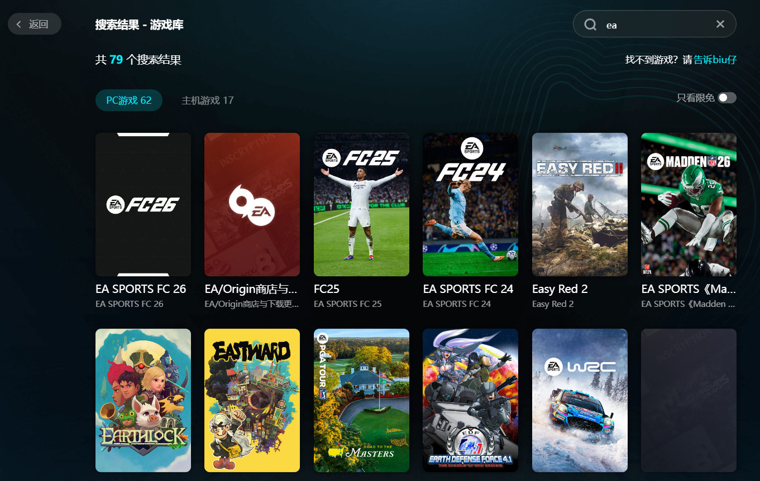The width and height of the screenshot is (760, 481).
Task: Toggle the 只看限免 switch
Action: pos(727,98)
